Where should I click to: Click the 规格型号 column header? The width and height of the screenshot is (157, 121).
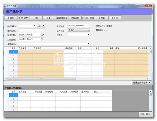click(x=70, y=48)
